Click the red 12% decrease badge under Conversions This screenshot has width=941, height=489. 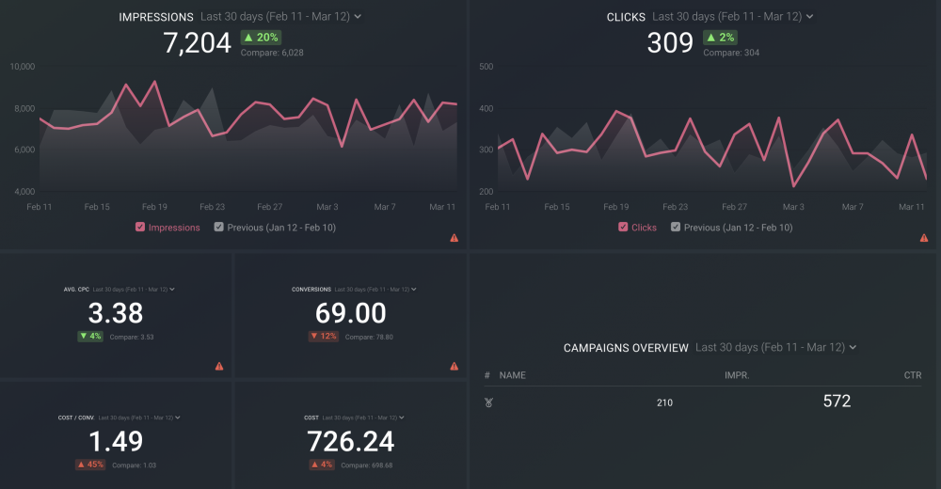324,336
